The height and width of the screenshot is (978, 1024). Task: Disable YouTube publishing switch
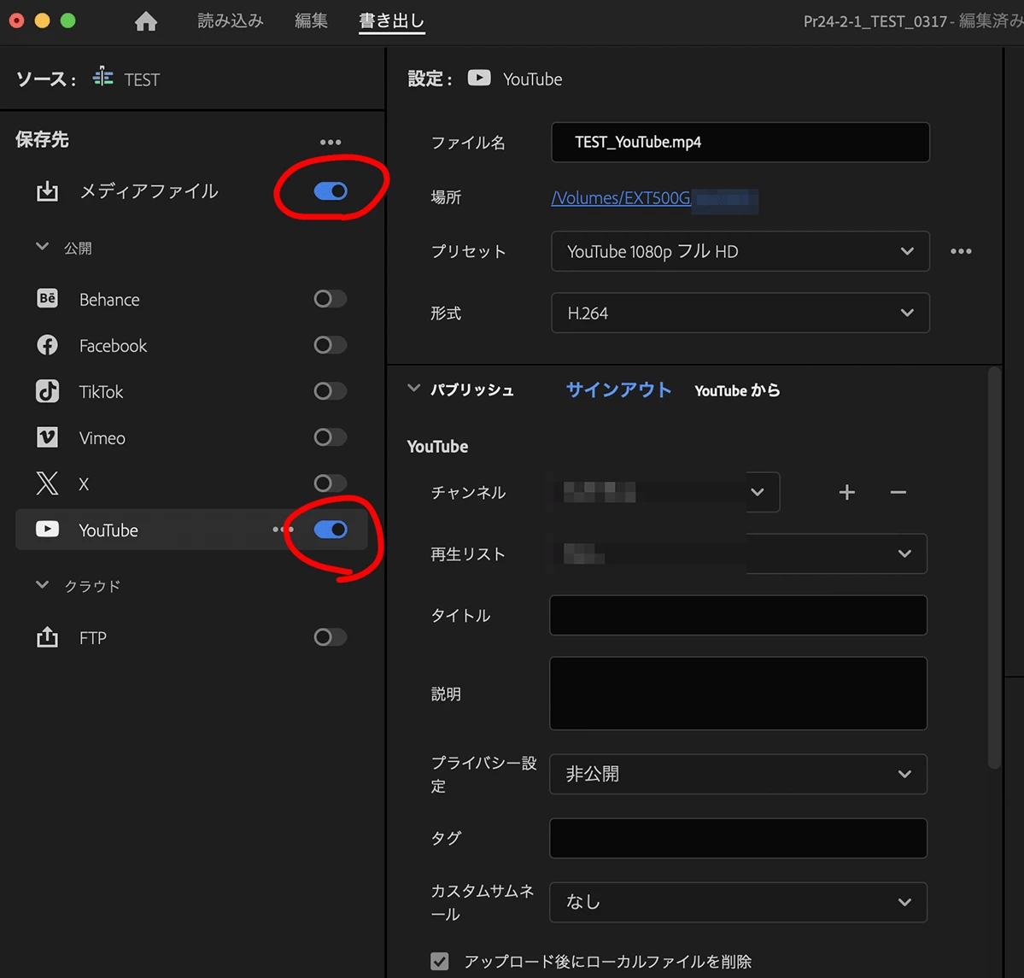(331, 530)
